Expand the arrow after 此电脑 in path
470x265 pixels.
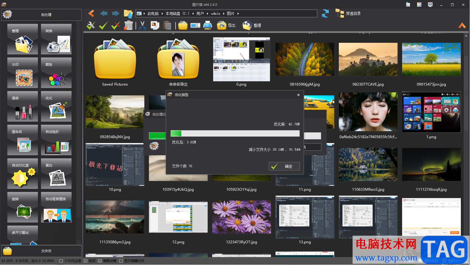162,13
